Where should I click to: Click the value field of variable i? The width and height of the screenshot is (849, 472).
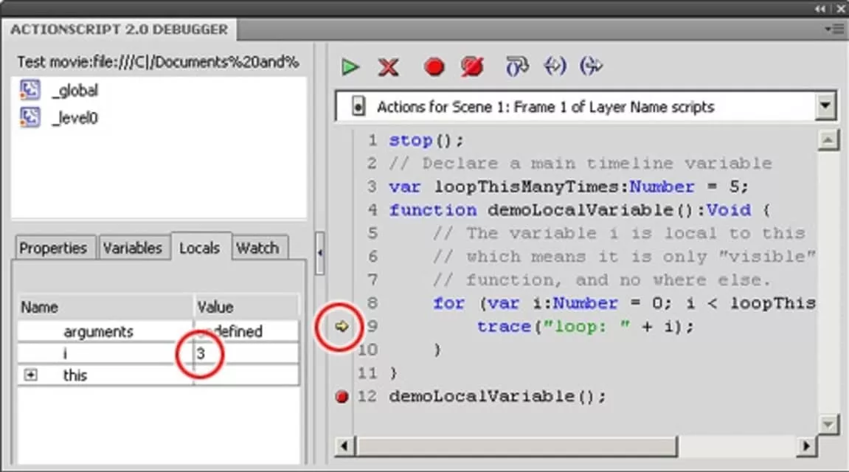pyautogui.click(x=246, y=354)
